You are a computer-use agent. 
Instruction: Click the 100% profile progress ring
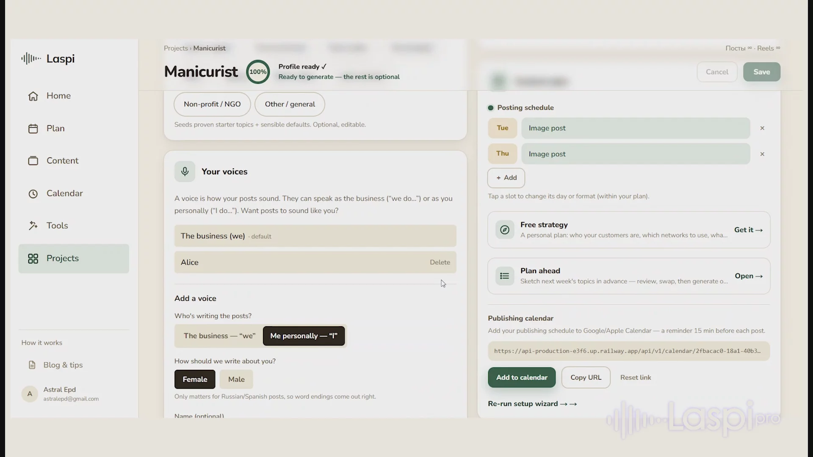click(258, 72)
